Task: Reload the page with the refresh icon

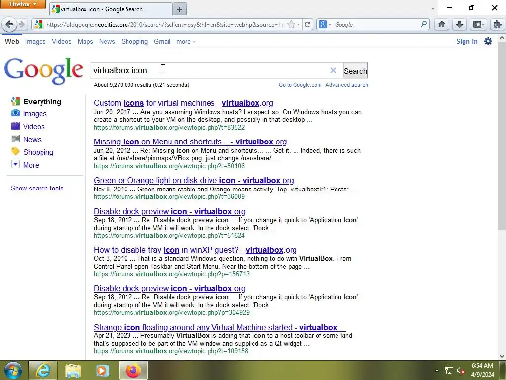Action: tap(308, 25)
